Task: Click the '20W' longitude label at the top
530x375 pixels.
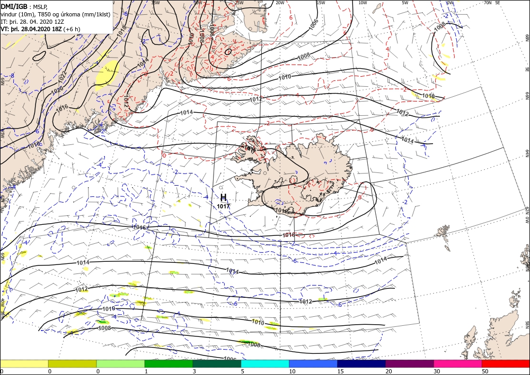Action: click(280, 3)
